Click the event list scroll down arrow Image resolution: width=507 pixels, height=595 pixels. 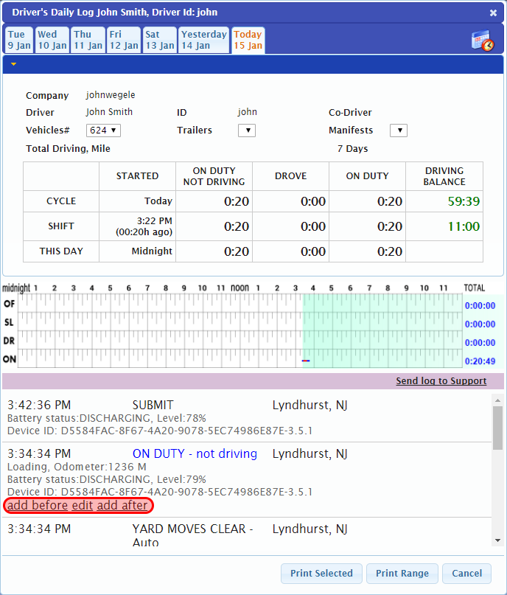pos(498,540)
